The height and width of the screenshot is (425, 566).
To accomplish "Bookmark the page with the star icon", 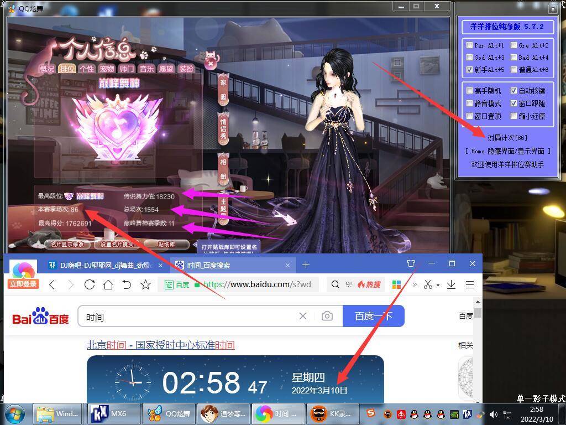I will coord(145,285).
